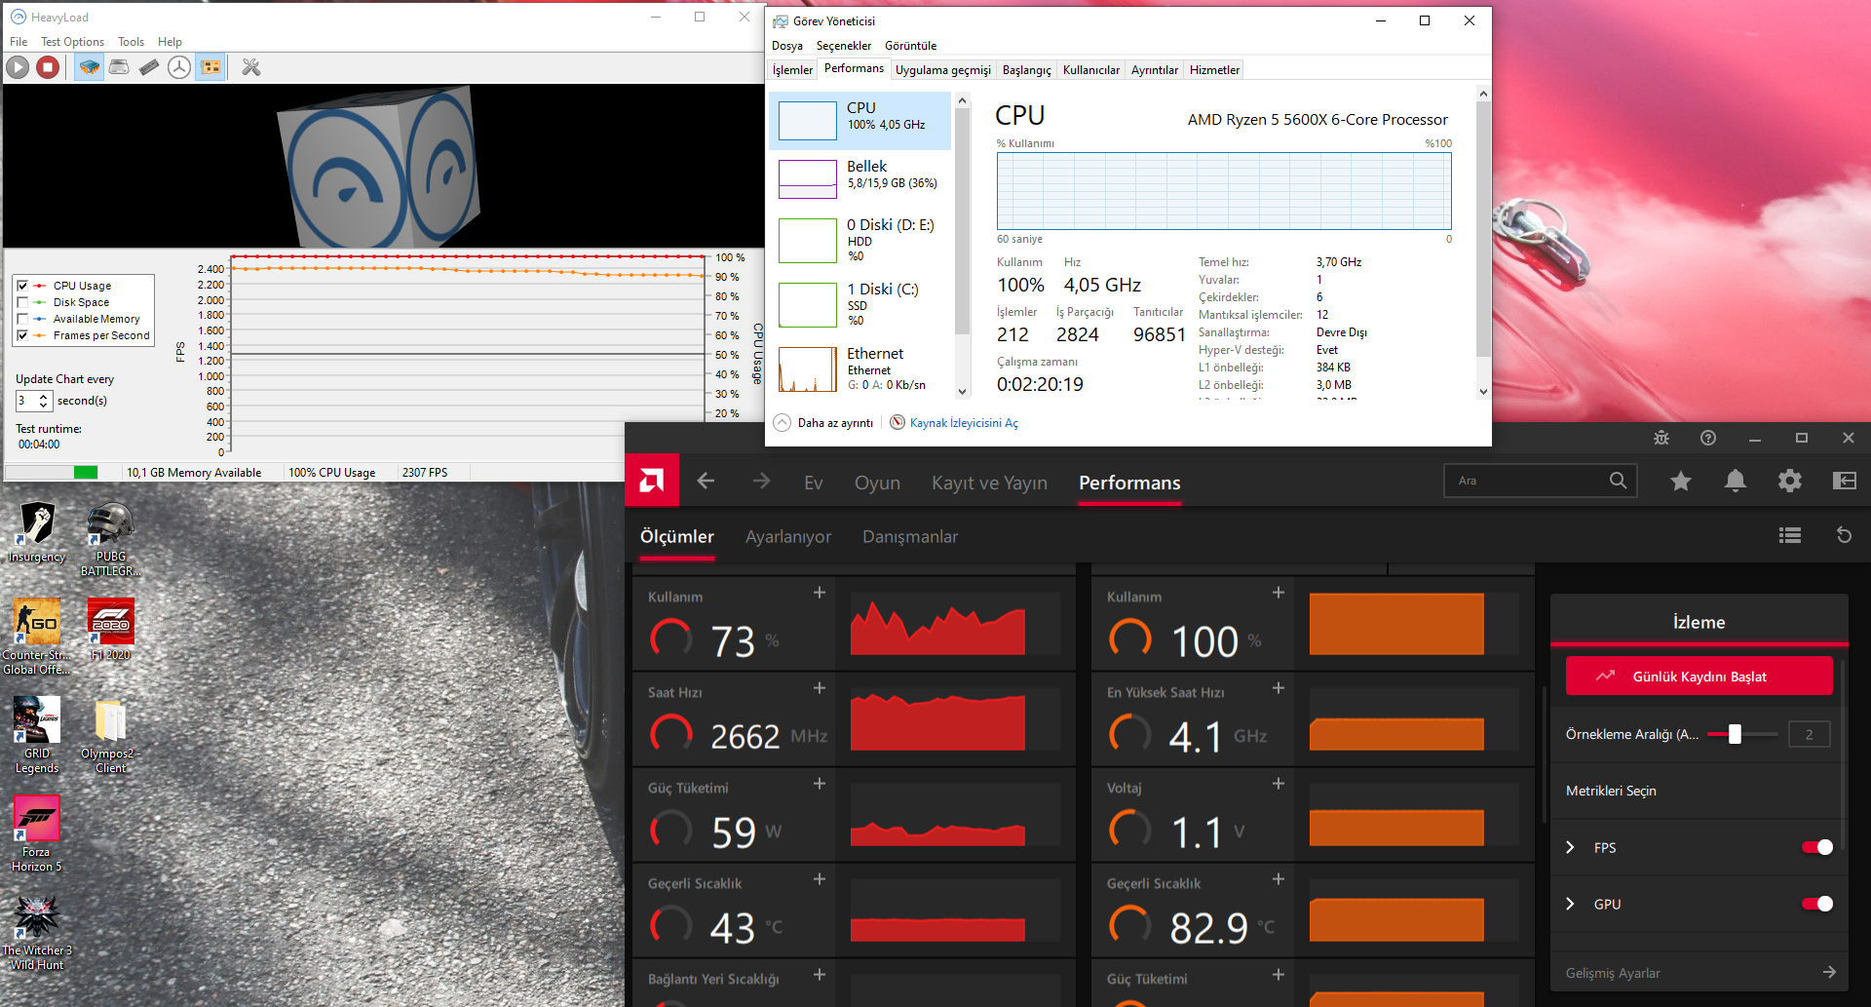Image resolution: width=1871 pixels, height=1007 pixels.
Task: Click the sidebar collapse icon in Radeon header
Action: click(1845, 481)
